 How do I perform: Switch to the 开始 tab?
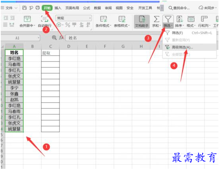[x=47, y=8]
